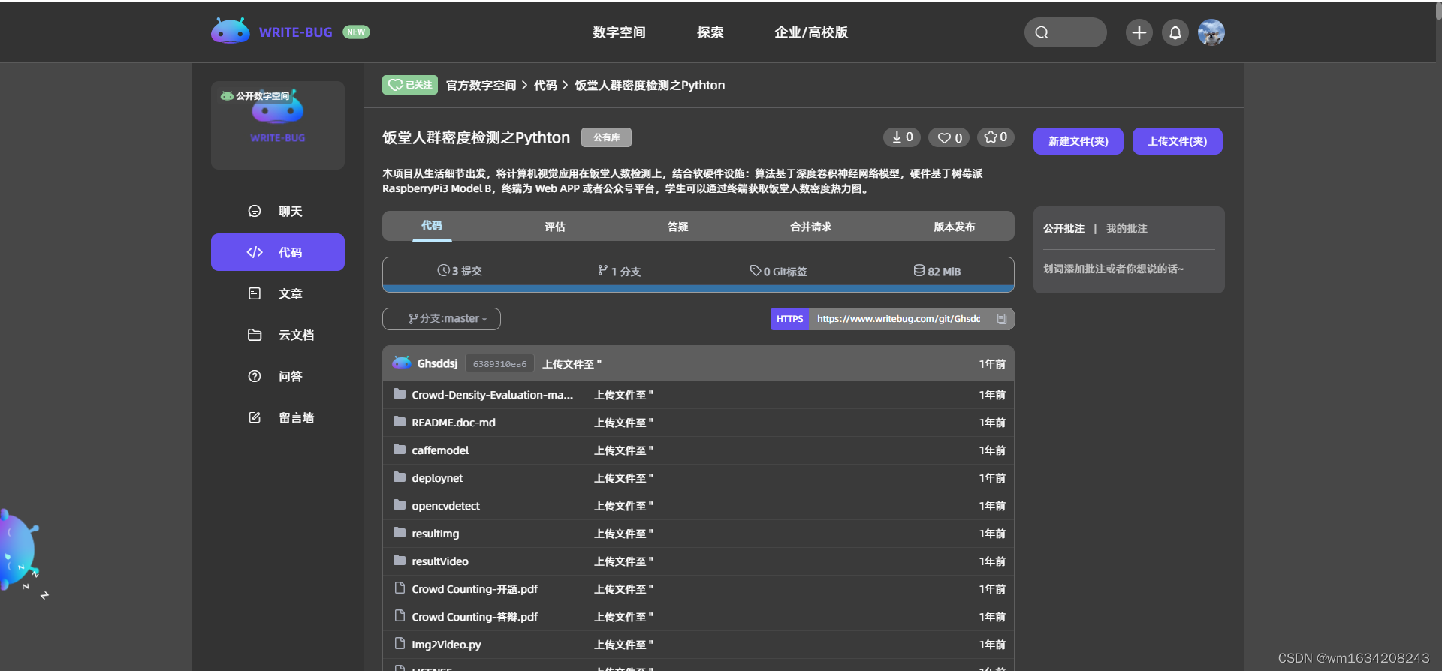The height and width of the screenshot is (671, 1442).
Task: Switch to the 合并请求 tab
Action: click(x=811, y=227)
